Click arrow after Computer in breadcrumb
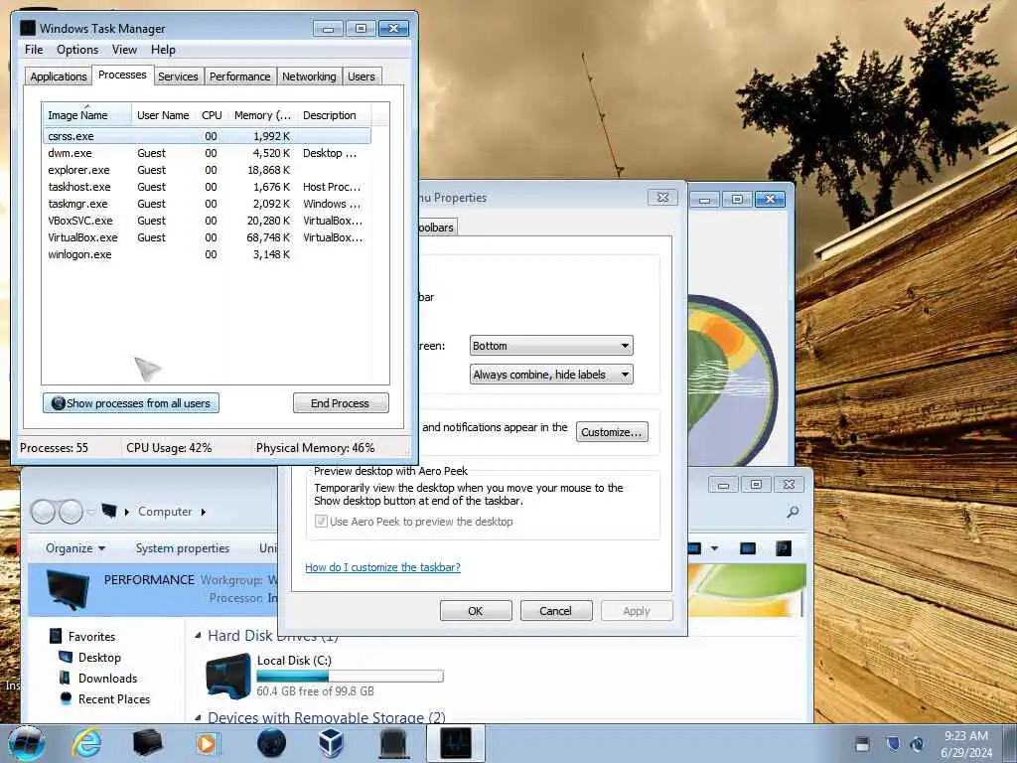This screenshot has height=763, width=1017. (204, 512)
